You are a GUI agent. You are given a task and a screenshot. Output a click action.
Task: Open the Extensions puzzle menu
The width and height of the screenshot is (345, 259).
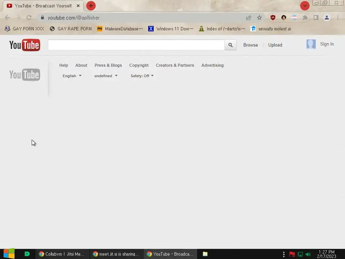tap(305, 18)
